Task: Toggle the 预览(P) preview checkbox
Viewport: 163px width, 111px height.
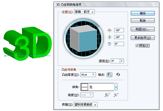Action: point(137,46)
